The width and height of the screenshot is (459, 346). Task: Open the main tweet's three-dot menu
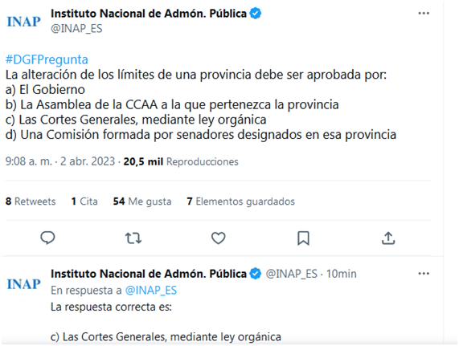(x=424, y=13)
